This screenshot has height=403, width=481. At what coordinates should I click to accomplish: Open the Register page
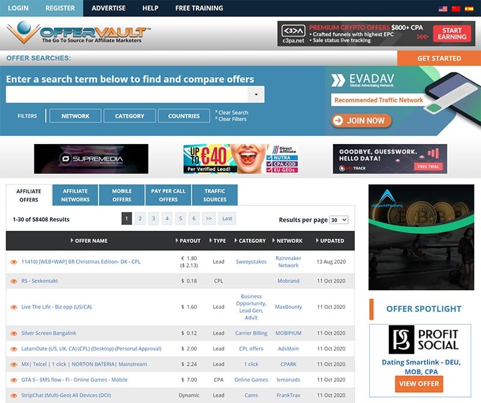click(60, 8)
